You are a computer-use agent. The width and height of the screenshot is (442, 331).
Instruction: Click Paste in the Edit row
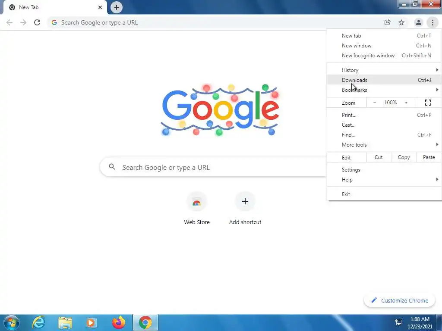[429, 157]
